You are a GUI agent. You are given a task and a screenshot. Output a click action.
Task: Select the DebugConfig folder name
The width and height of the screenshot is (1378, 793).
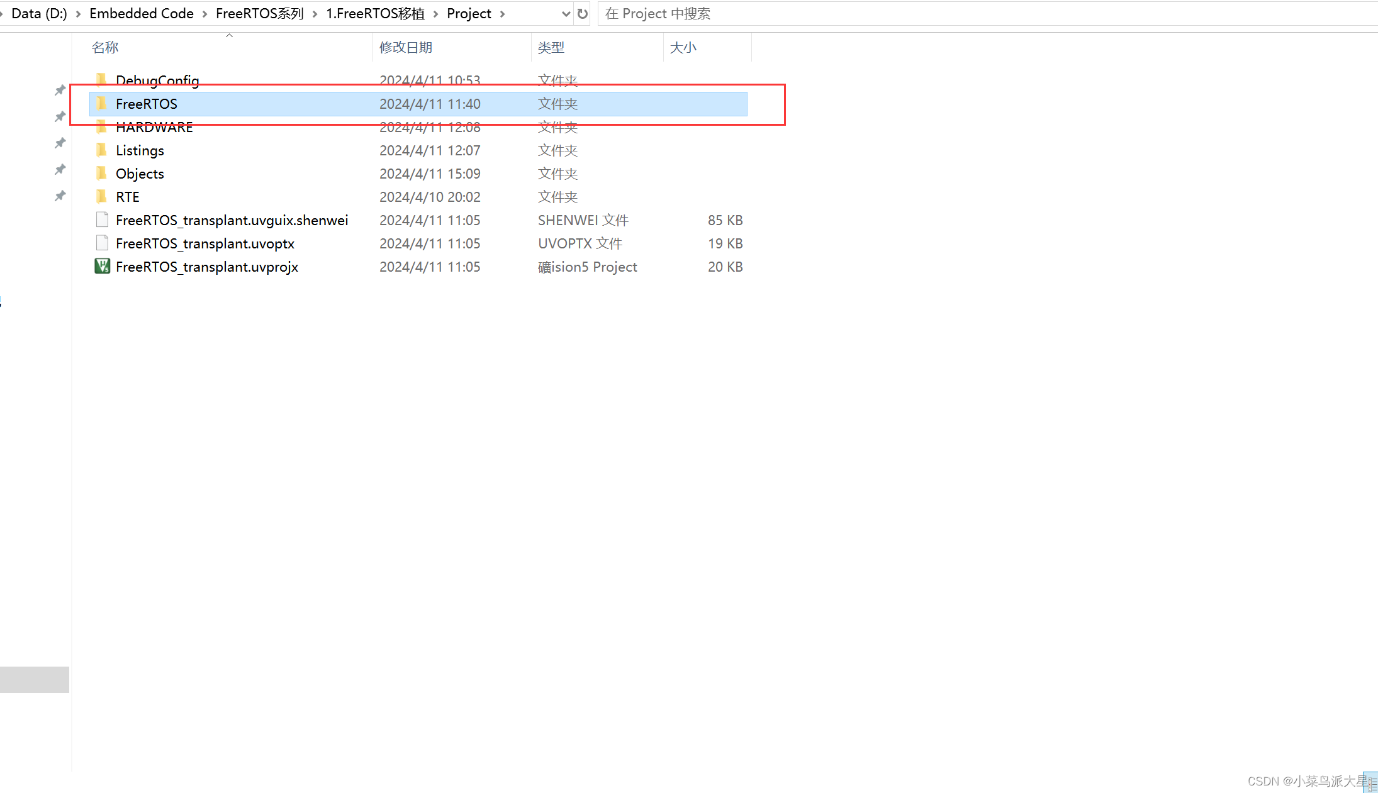[157, 80]
